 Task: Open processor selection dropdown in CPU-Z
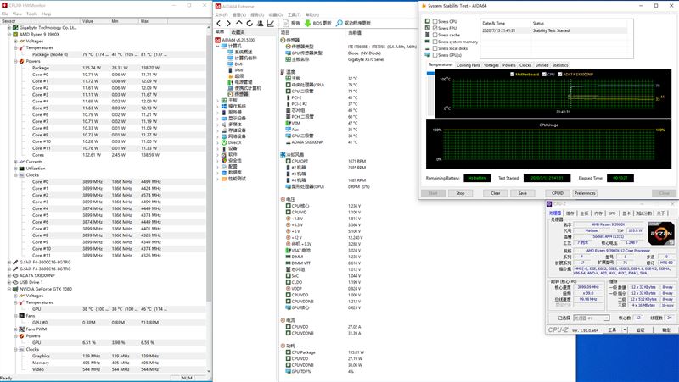click(607, 318)
